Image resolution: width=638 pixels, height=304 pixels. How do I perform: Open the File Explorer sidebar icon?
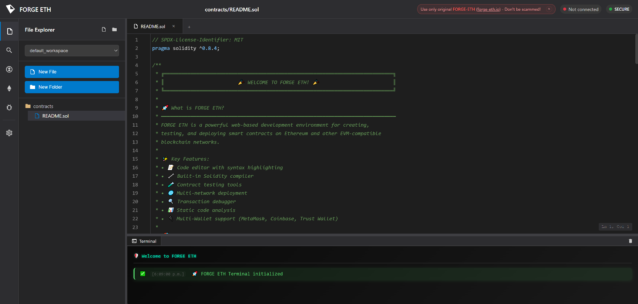(x=10, y=31)
